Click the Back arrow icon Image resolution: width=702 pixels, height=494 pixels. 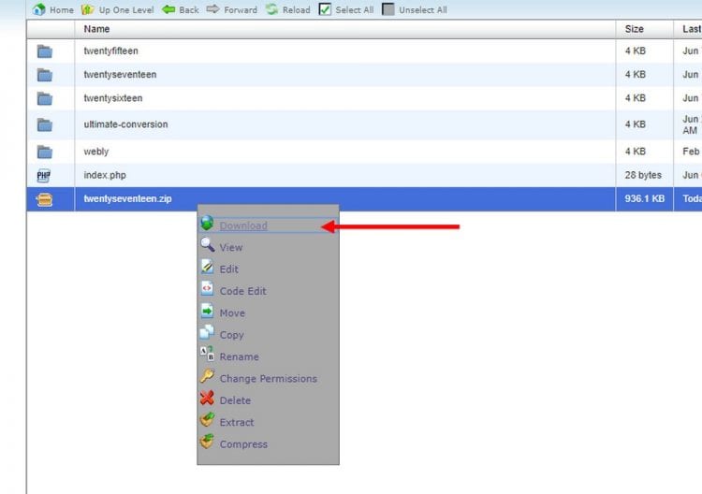coord(168,9)
